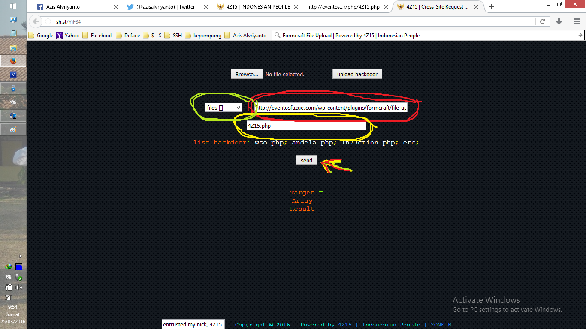Open the files [] dropdown

(223, 108)
